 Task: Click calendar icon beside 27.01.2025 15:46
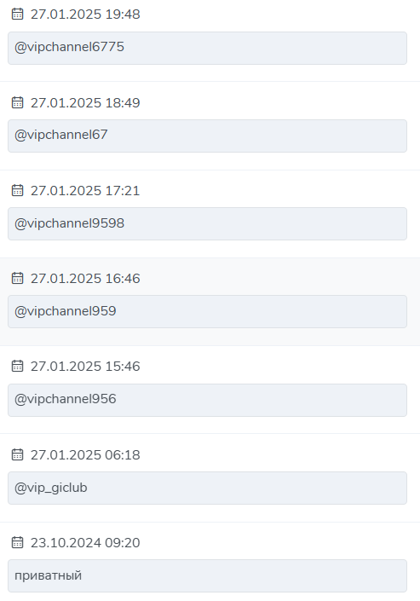click(x=17, y=366)
